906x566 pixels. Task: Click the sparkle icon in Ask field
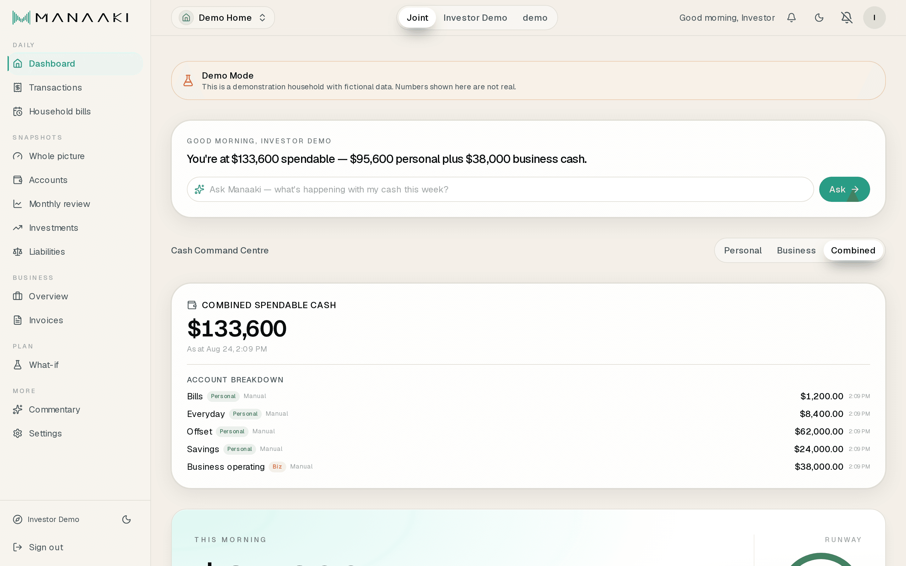click(x=199, y=189)
